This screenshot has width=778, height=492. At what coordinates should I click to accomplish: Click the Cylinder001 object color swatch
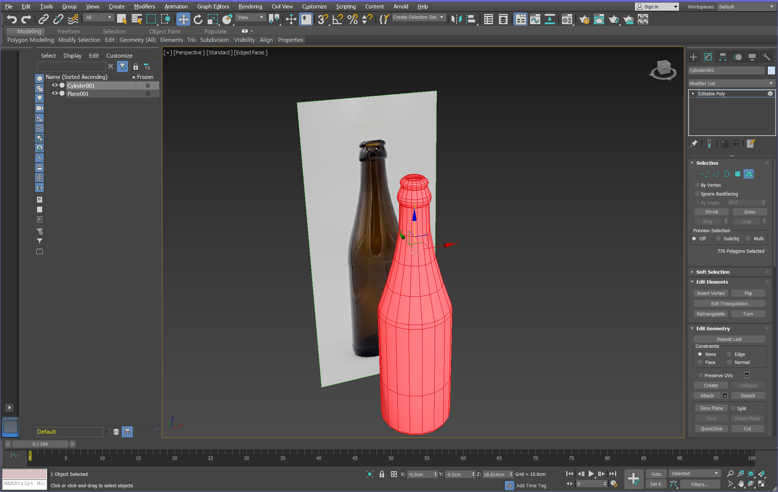tap(771, 70)
